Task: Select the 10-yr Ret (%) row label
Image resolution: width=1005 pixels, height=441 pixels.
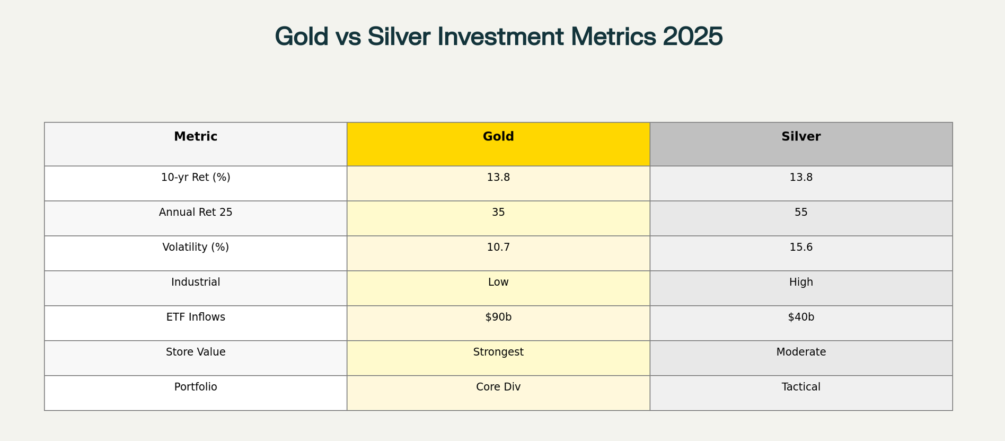Action: click(196, 178)
